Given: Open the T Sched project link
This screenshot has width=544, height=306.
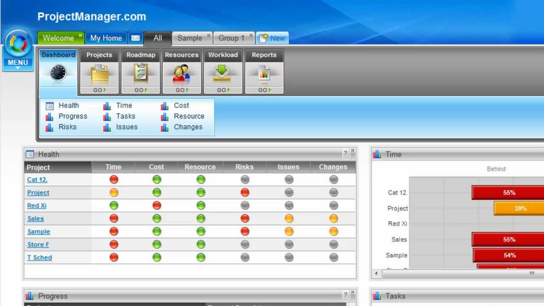Looking at the screenshot, I should [x=40, y=257].
